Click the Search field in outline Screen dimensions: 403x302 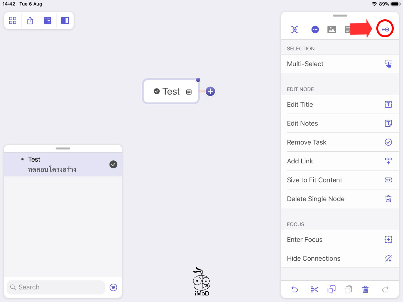[x=56, y=287]
